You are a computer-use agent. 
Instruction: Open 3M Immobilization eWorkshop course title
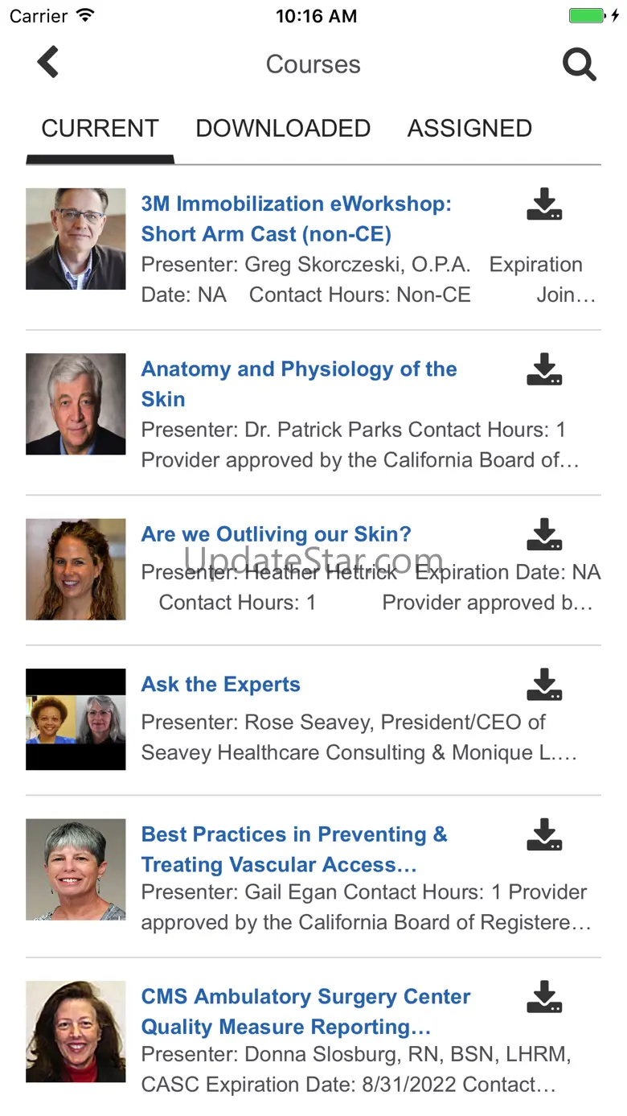pos(297,219)
